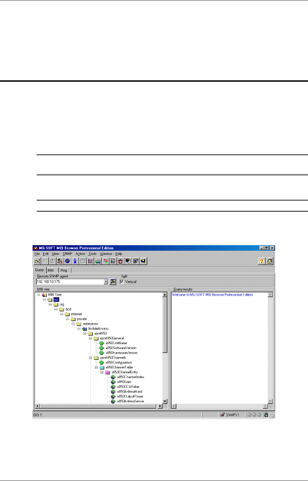Viewport: 308px width, 481px height.
Task: Click the x850SoftwareVersion green node icon
Action: click(102, 348)
